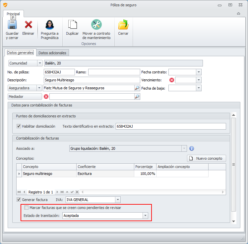Image resolution: width=248 pixels, height=244 pixels.
Task: Sort by the Coeficiente column header
Action: (x=105, y=167)
